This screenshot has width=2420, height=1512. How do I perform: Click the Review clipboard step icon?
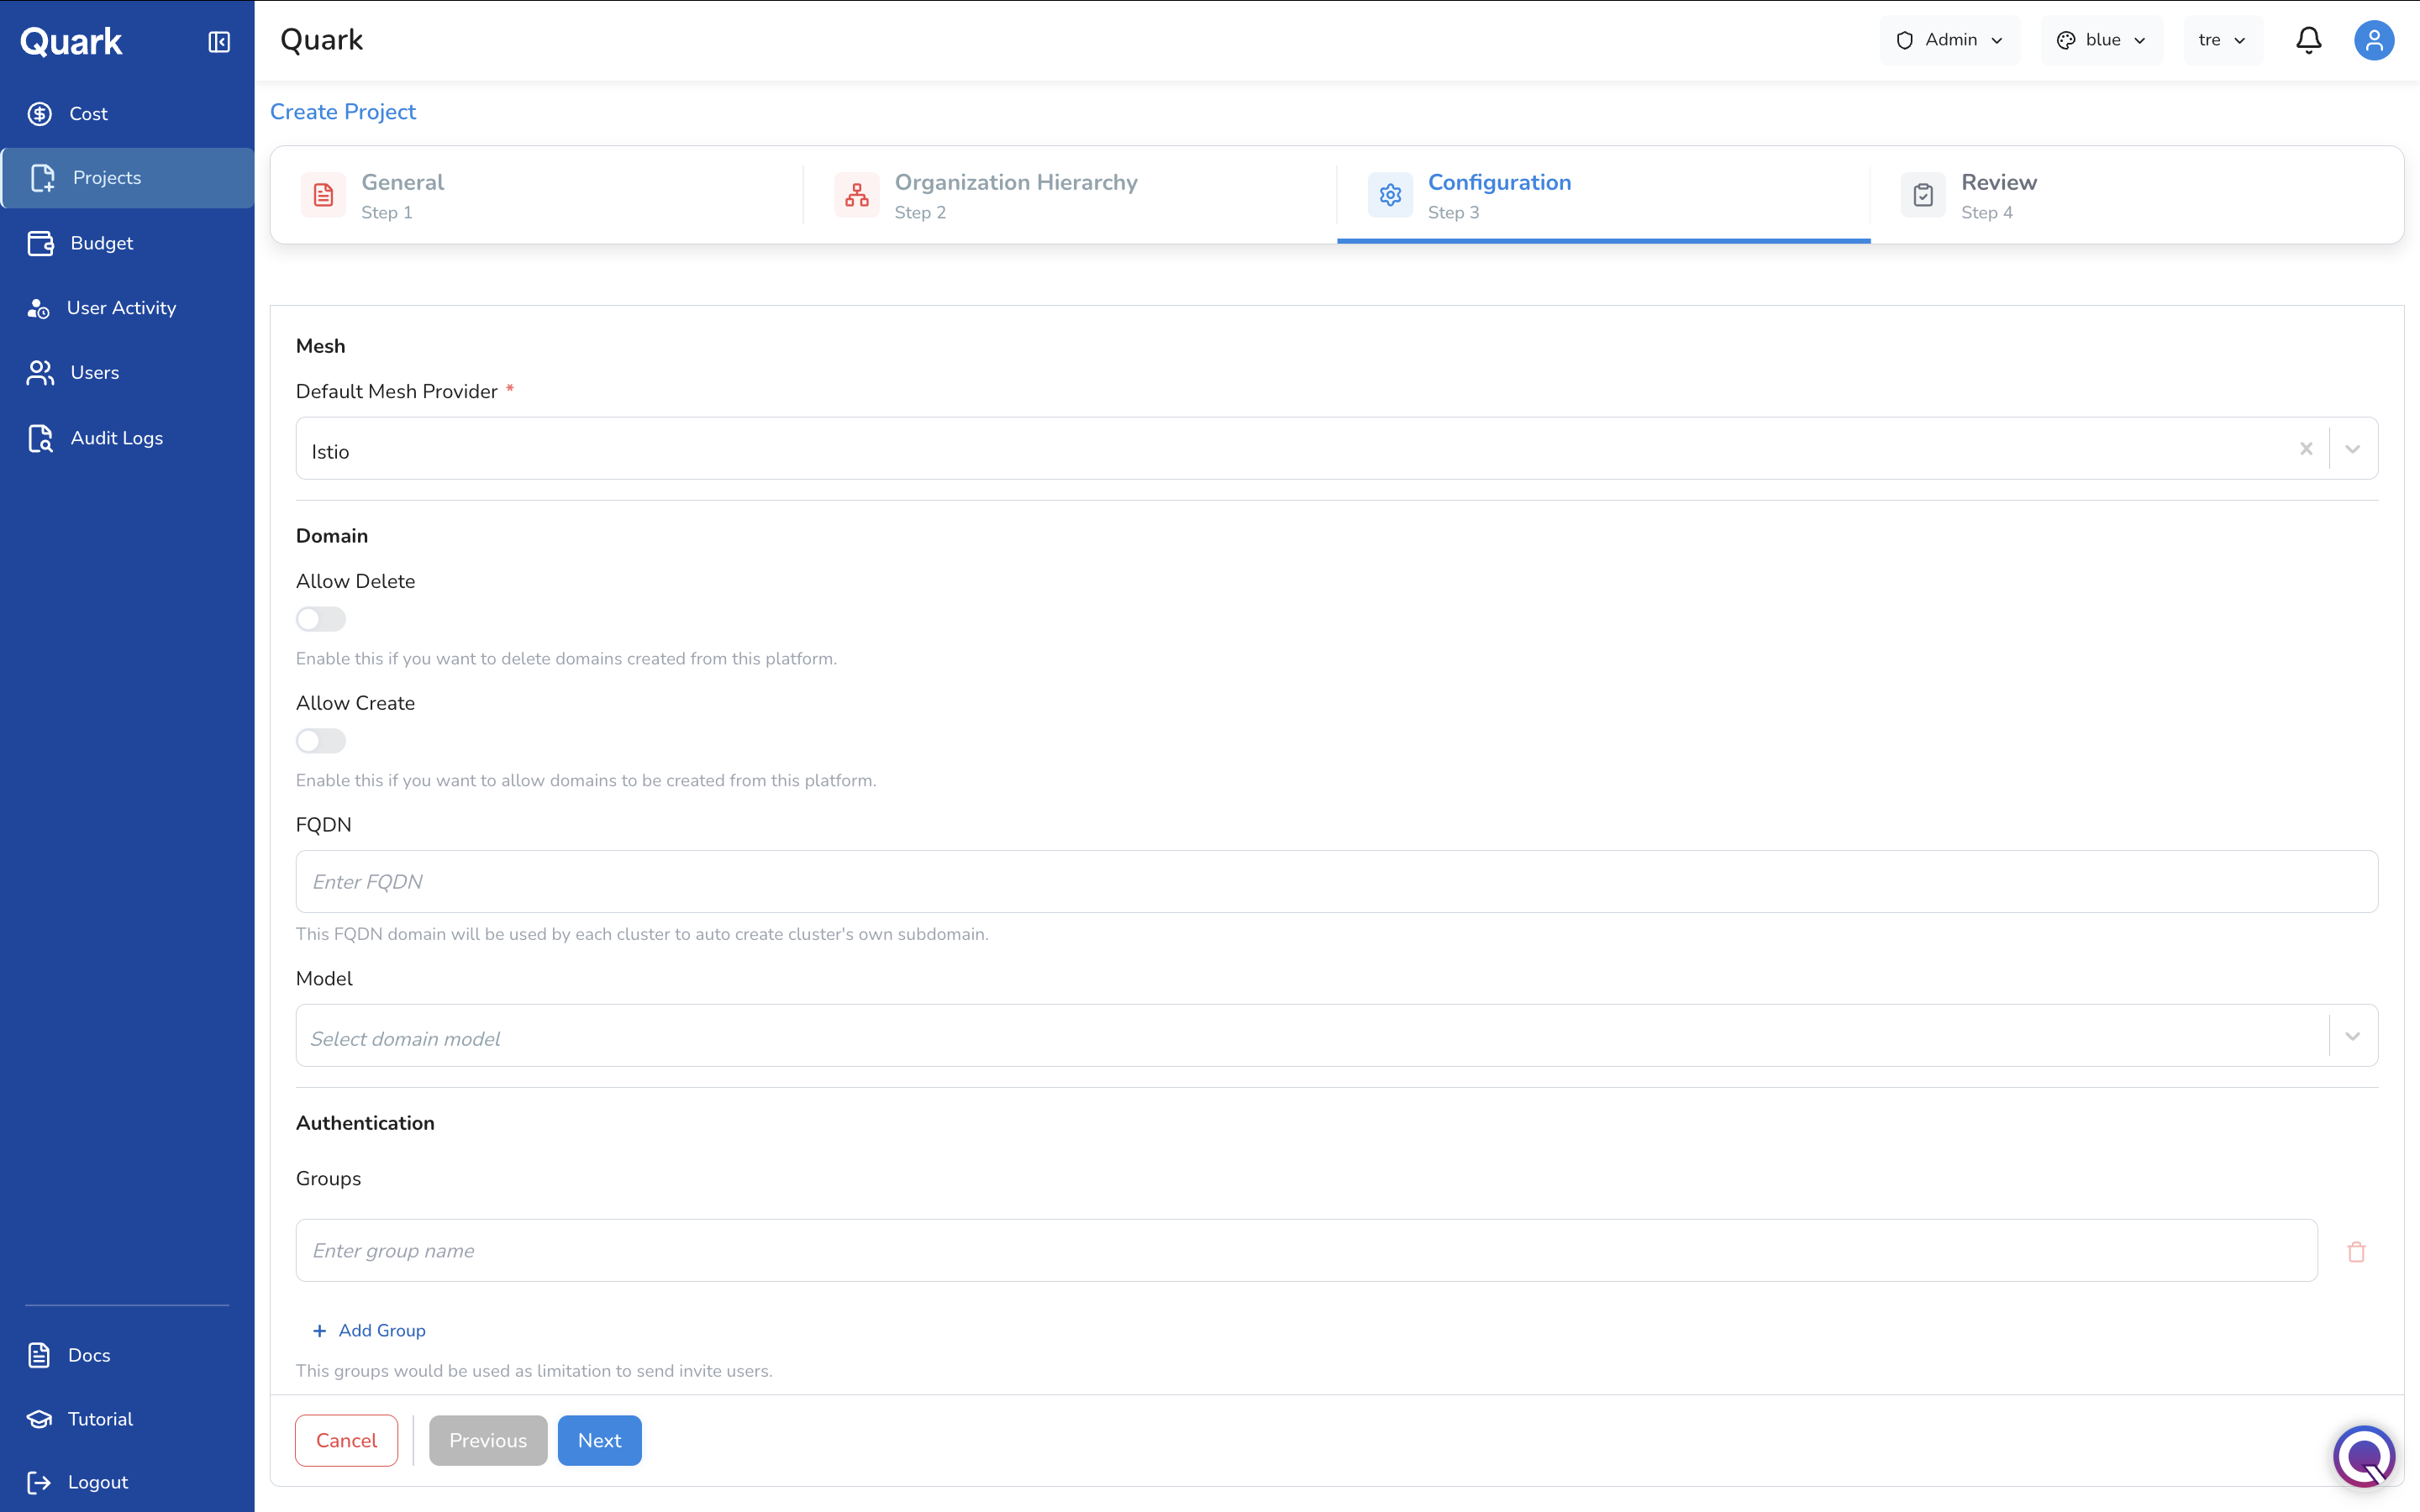pos(1923,195)
